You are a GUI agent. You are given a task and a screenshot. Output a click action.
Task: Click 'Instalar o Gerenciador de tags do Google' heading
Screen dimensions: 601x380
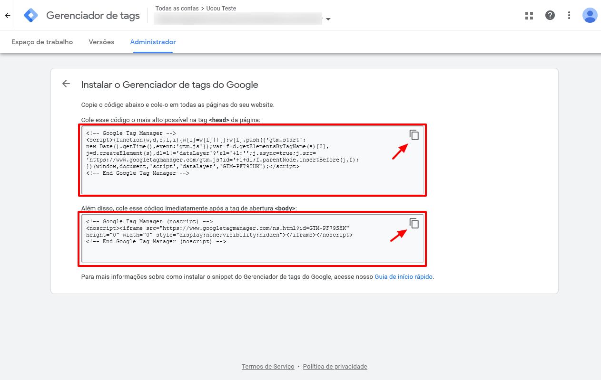coord(169,85)
